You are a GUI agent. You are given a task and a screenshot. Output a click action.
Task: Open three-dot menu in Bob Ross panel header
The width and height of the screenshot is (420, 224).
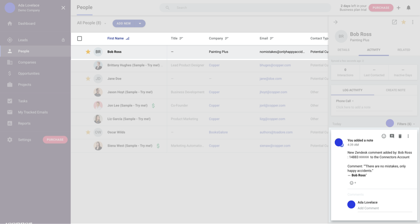click(412, 22)
